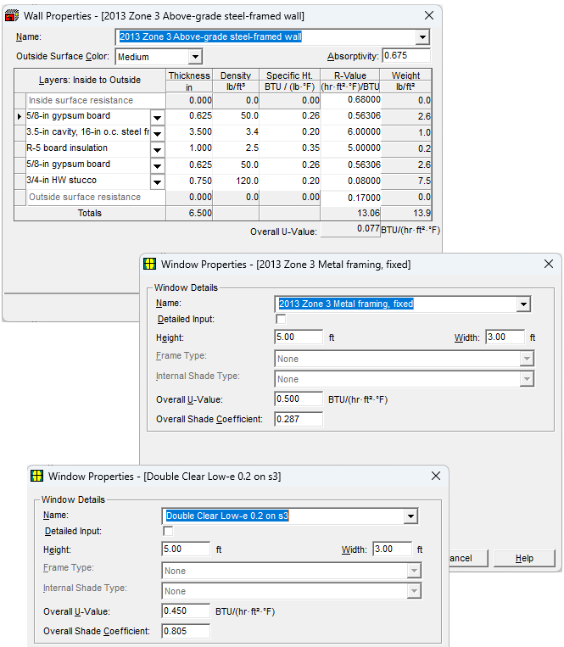Click the Metal framing Window Properties title icon

pos(150,264)
